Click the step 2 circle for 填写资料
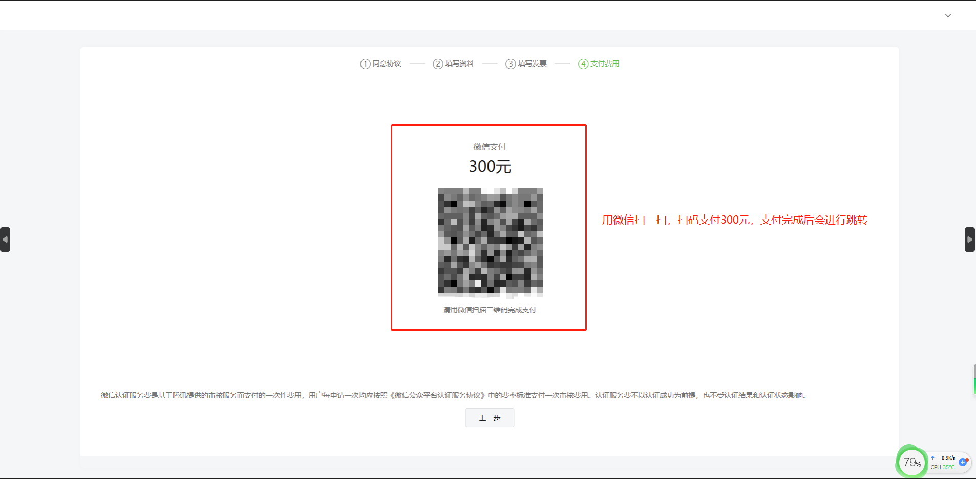Viewport: 976px width, 479px height. click(438, 64)
